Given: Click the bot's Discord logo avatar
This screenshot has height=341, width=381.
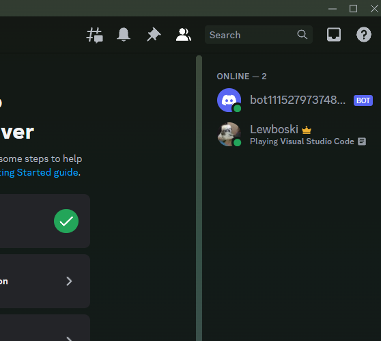Looking at the screenshot, I should [x=229, y=100].
